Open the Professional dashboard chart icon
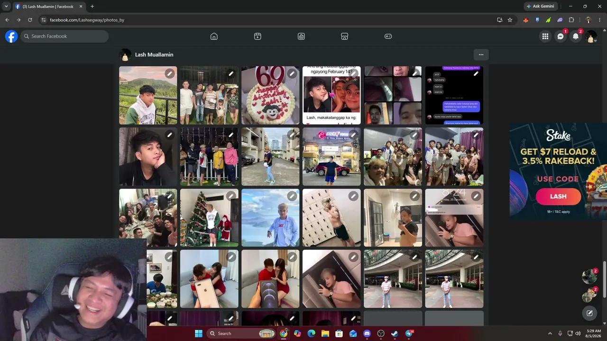Viewport: 607px width, 341px height. 301,36
